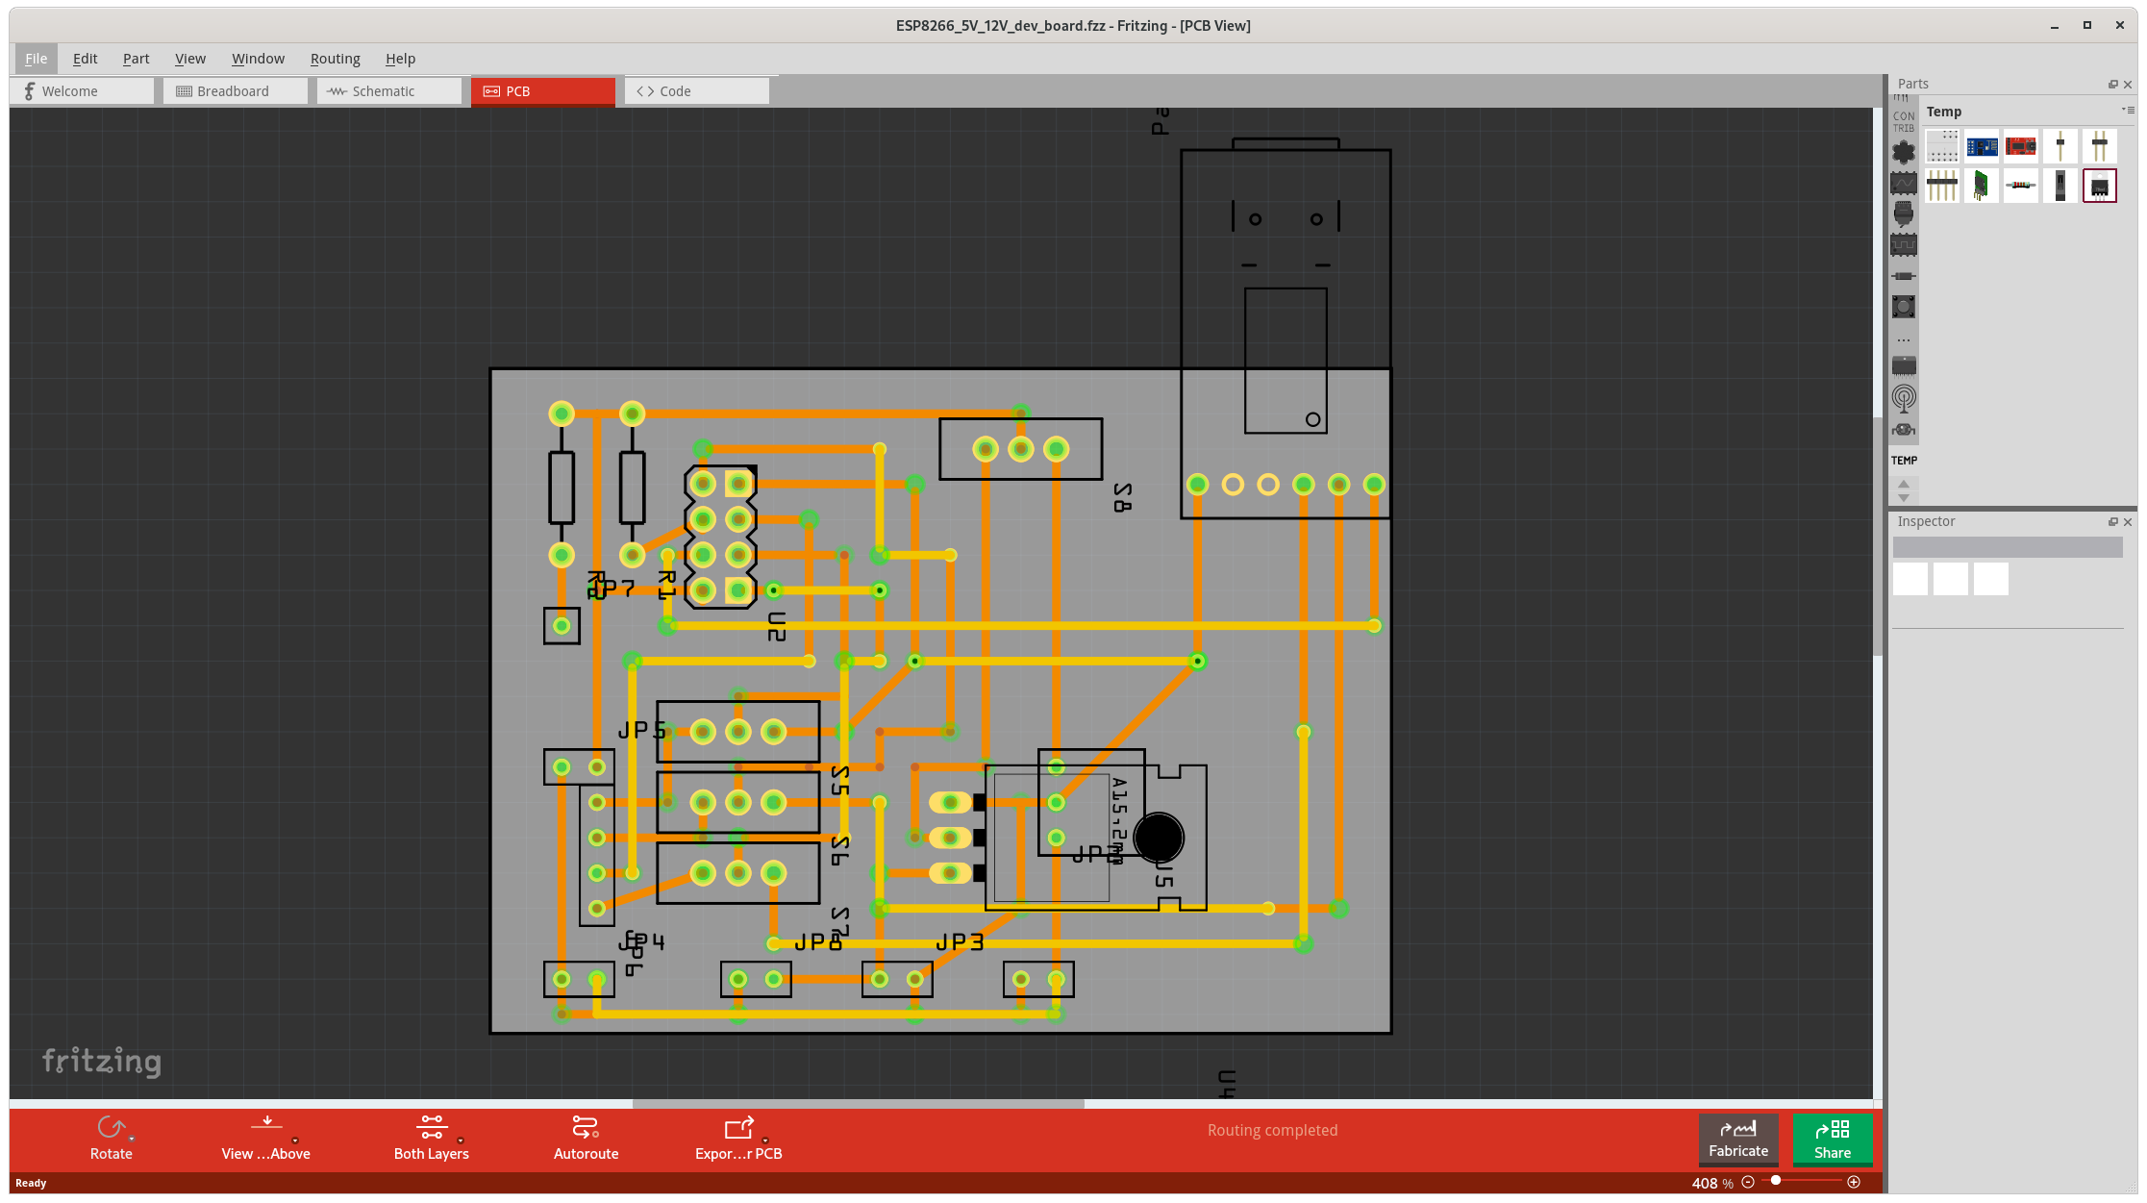This screenshot has width=2147, height=1203.
Task: Drag the zoom slider at bottom right
Action: point(1777,1183)
